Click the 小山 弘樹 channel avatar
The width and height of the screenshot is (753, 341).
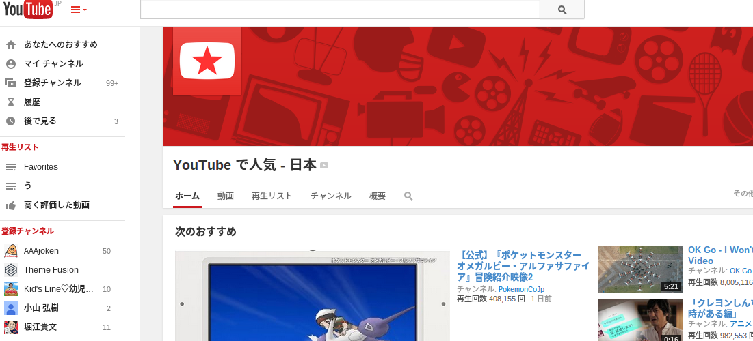click(10, 308)
